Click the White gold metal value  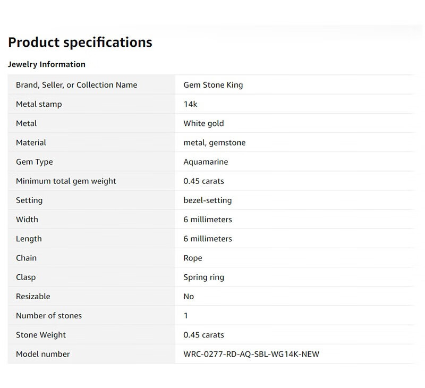pyautogui.click(x=203, y=123)
